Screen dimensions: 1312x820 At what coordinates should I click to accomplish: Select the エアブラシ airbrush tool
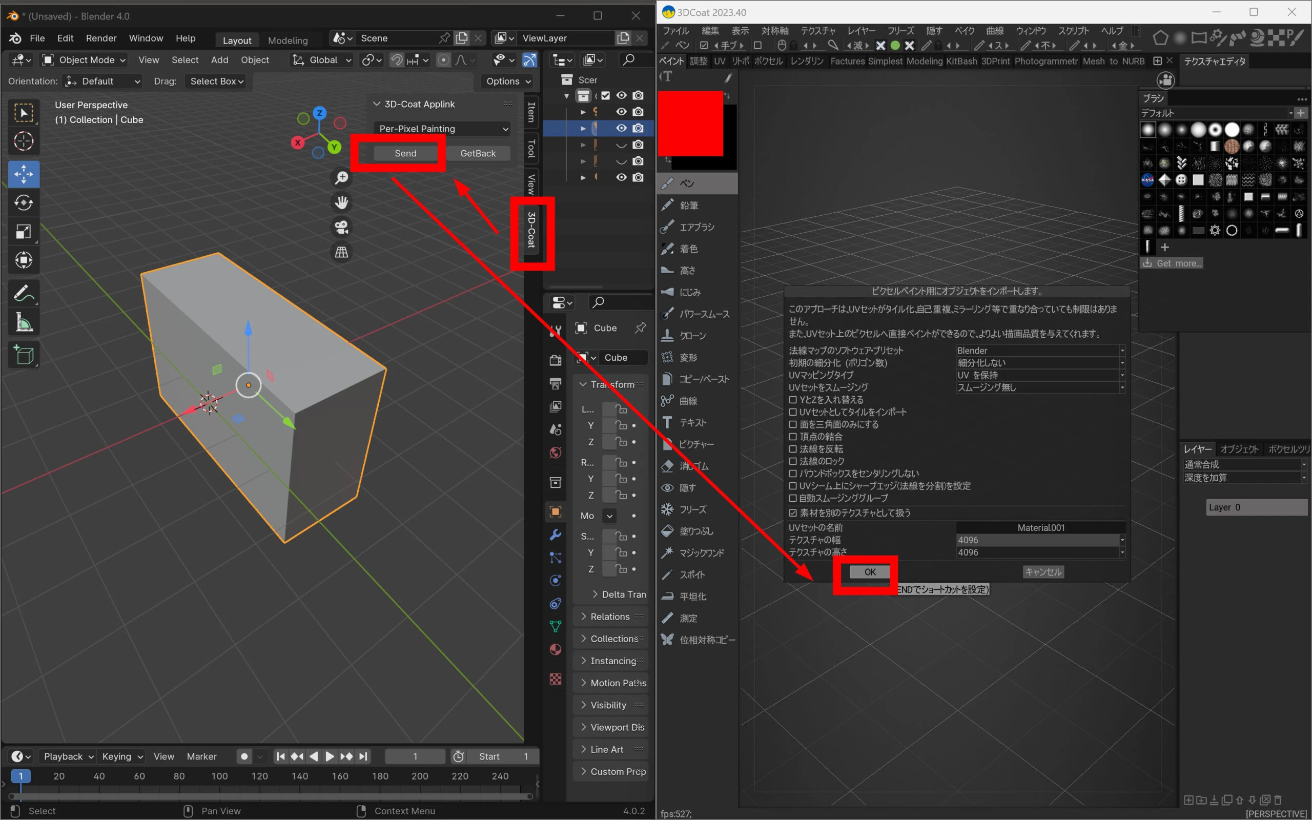pyautogui.click(x=696, y=227)
